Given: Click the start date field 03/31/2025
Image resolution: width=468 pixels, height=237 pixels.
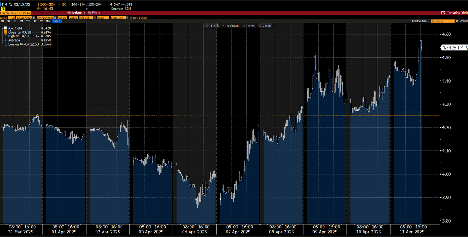Looking at the screenshot, I should click(24, 18).
